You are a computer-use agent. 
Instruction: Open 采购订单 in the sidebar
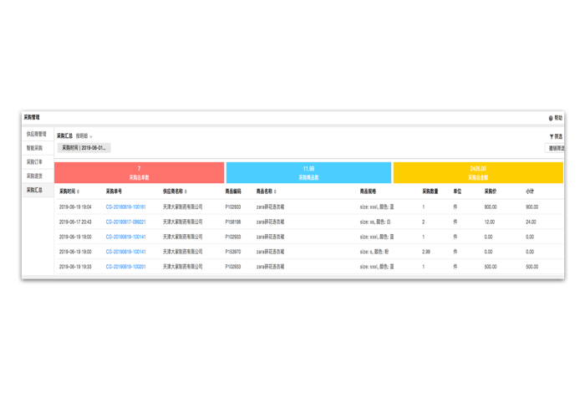(37, 162)
